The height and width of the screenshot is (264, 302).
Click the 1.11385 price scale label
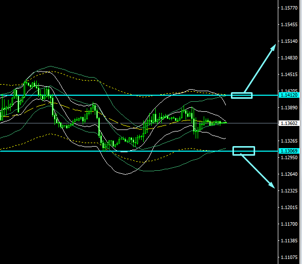coord(289,241)
